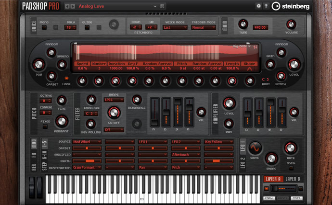Toggle the LFO Sync button
This screenshot has height=205, width=332.
click(291, 168)
